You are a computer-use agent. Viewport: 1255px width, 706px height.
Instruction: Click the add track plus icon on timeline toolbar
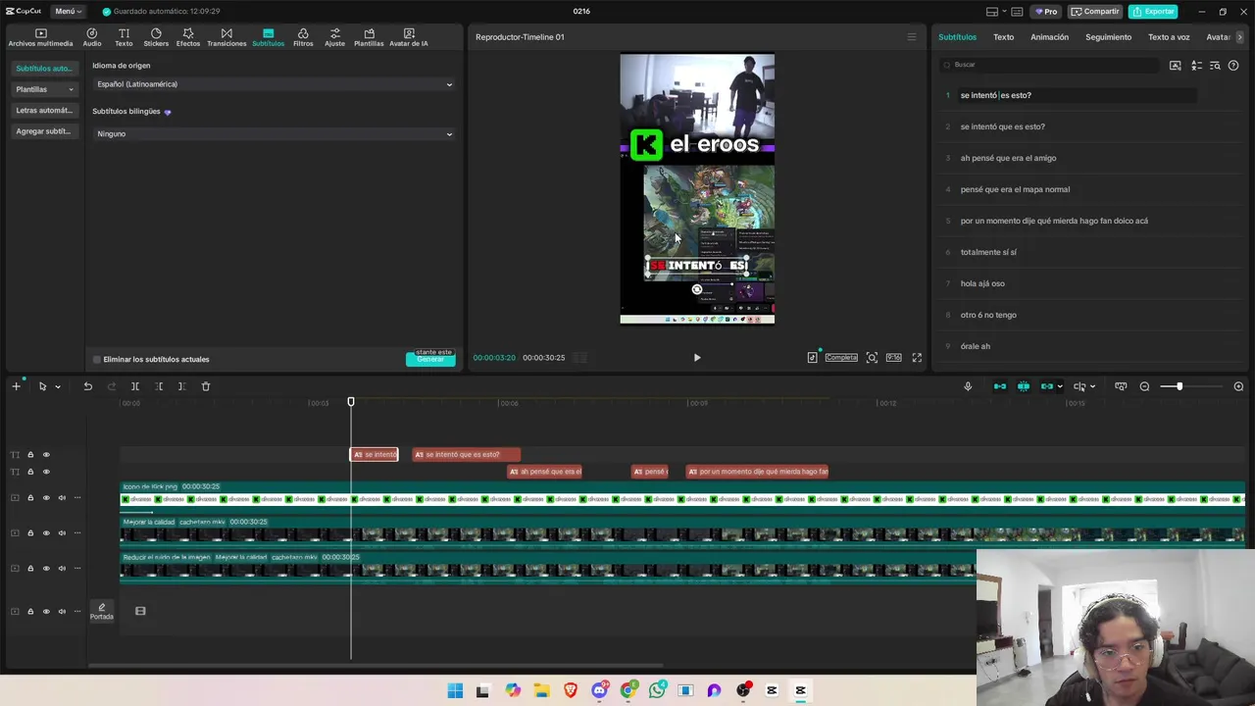16,386
